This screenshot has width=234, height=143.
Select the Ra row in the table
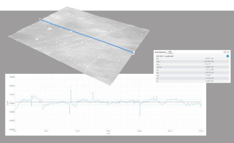(x=192, y=59)
